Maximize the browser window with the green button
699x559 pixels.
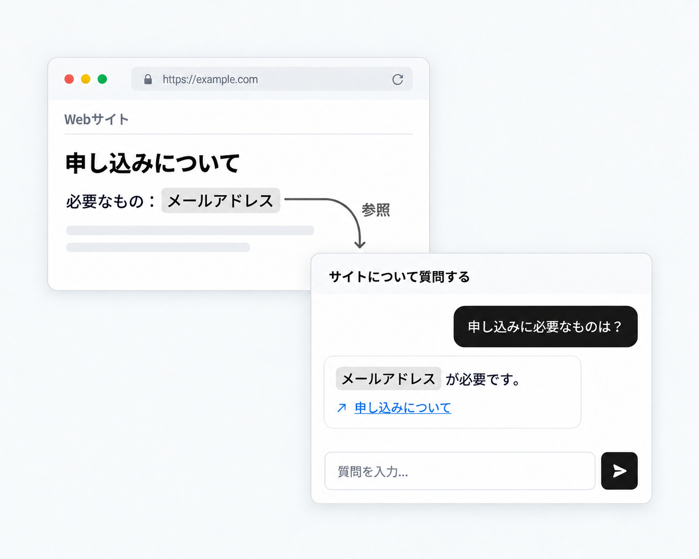[x=102, y=79]
